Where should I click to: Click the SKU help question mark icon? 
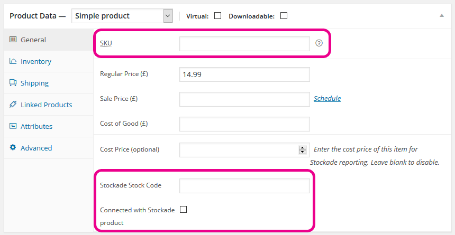[319, 43]
